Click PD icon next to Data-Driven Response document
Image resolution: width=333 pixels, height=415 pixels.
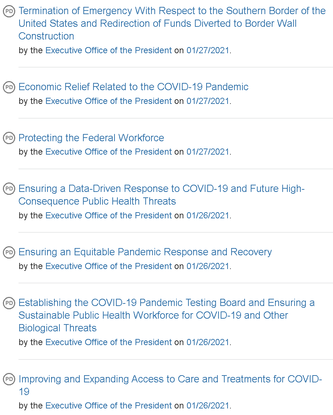point(9,189)
